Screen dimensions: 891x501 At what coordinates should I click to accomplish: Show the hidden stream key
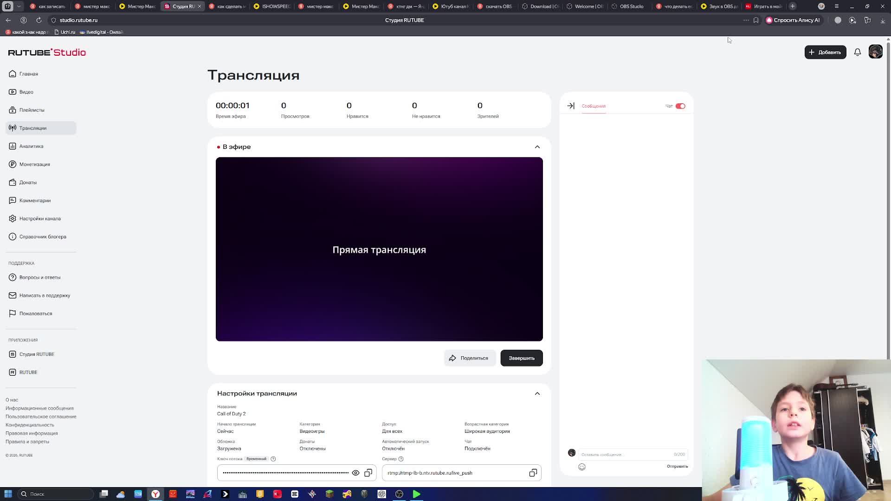[x=355, y=473]
